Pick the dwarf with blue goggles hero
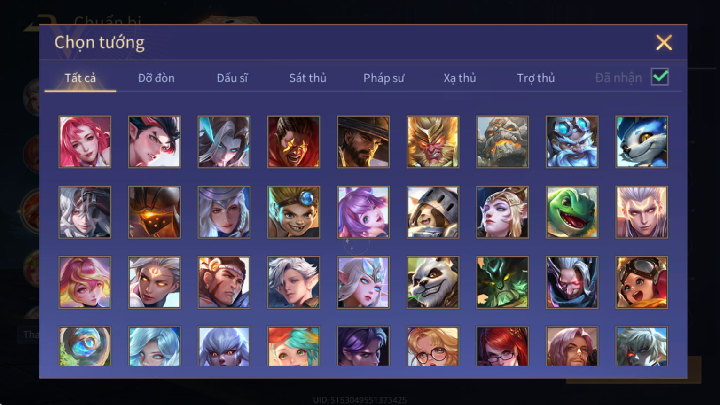 tap(572, 142)
